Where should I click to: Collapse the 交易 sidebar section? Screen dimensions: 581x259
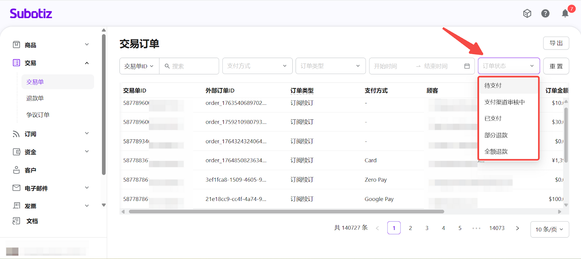click(x=87, y=63)
